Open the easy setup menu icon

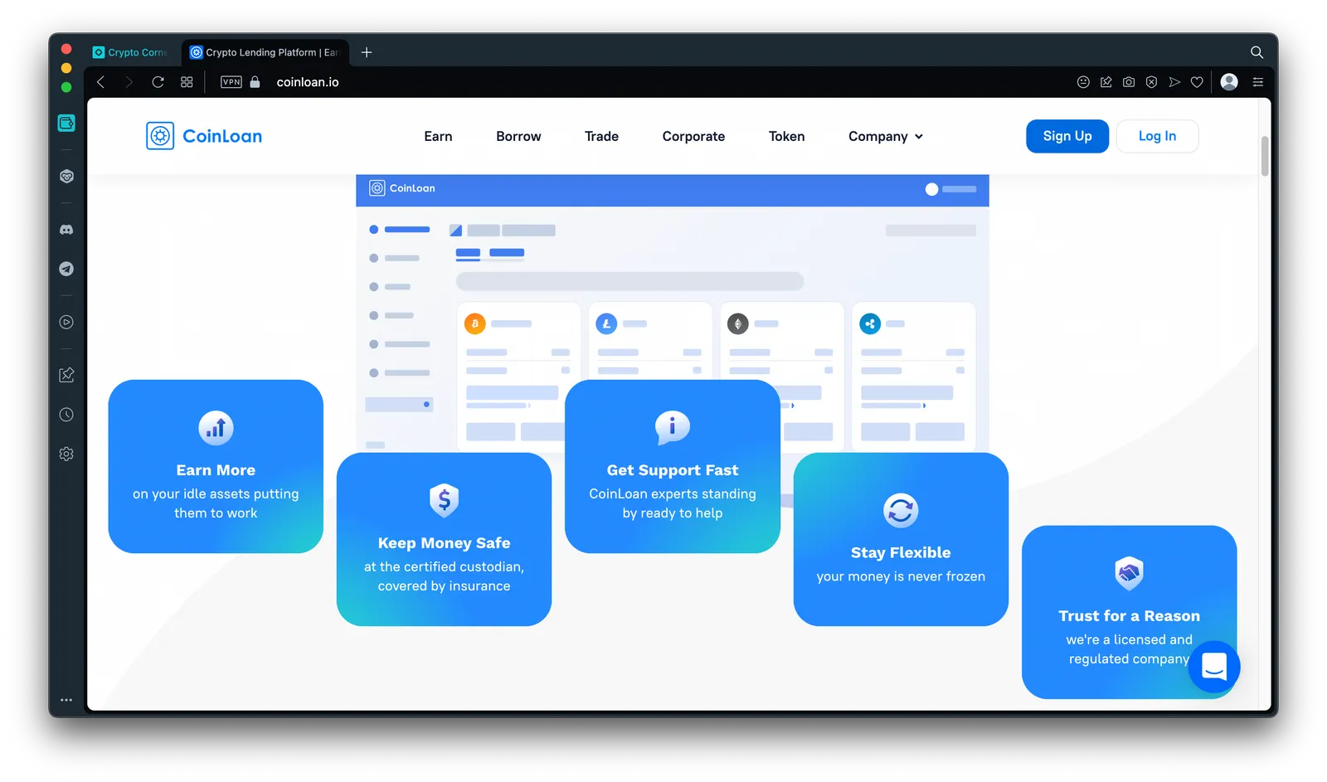tap(1258, 82)
